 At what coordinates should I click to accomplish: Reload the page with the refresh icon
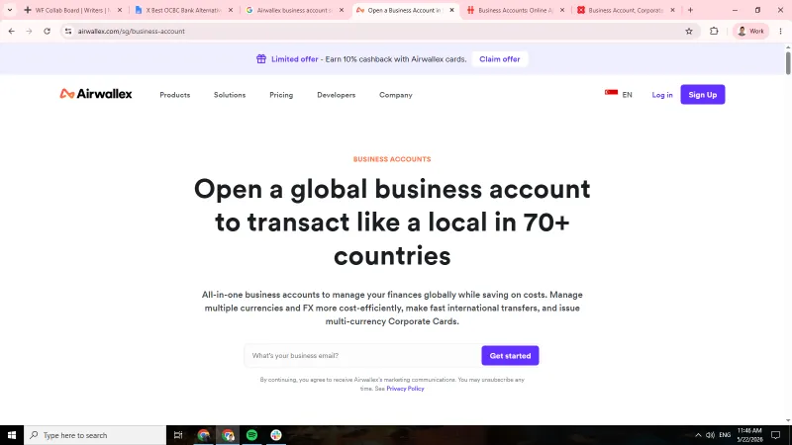47,31
